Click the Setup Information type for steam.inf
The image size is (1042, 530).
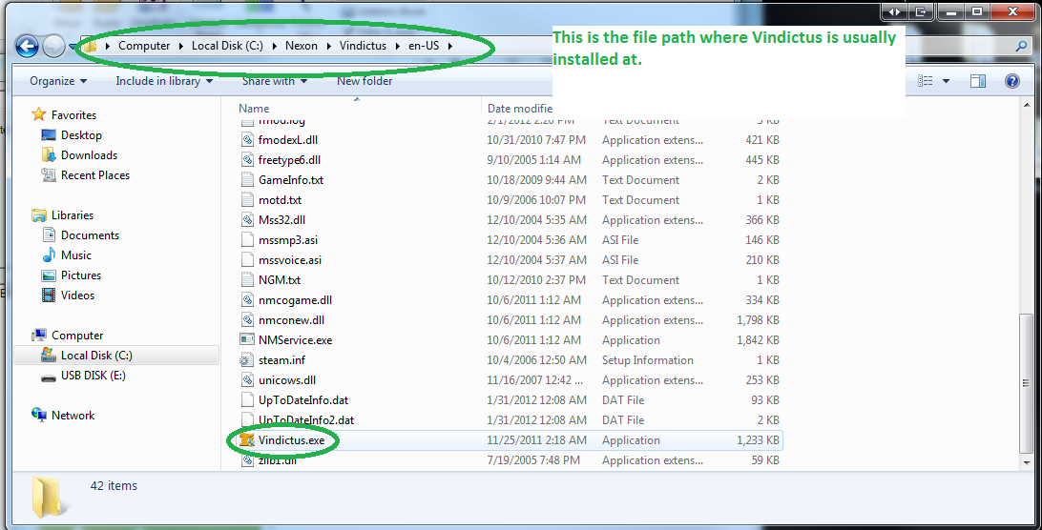[647, 360]
